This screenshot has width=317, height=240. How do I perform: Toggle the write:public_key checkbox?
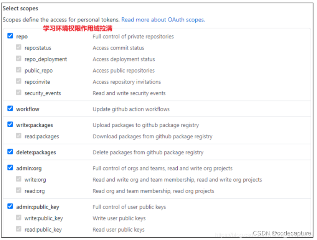(x=18, y=218)
